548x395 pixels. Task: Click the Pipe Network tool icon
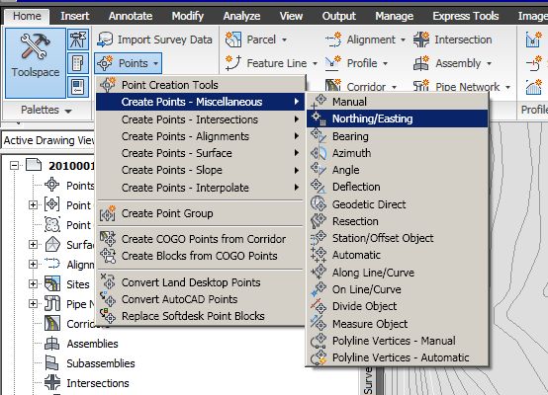pyautogui.click(x=421, y=86)
